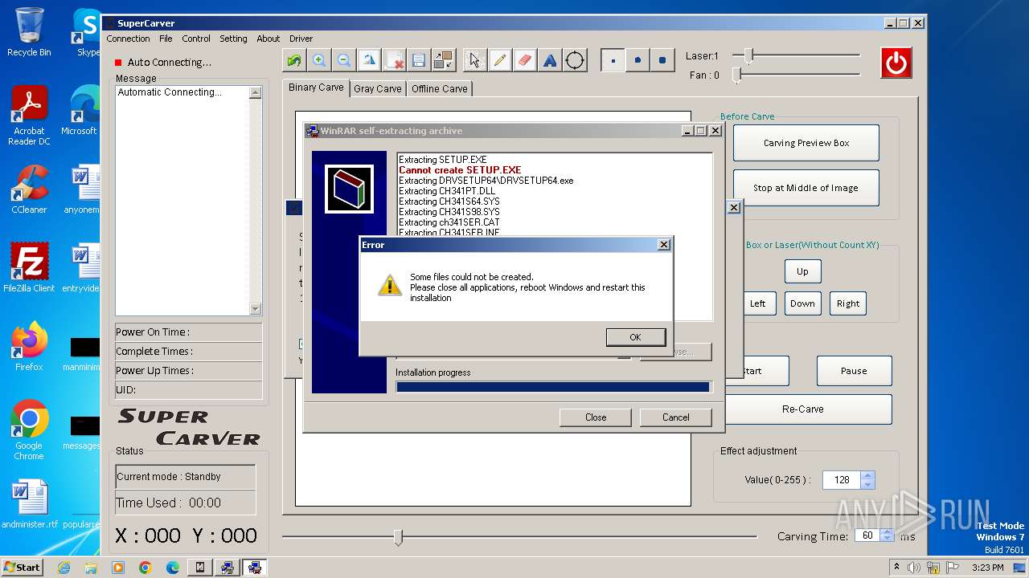The image size is (1029, 578).
Task: Open the About menu
Action: pos(269,39)
